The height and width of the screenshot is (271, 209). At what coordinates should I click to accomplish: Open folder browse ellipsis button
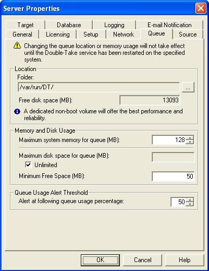click(x=188, y=87)
